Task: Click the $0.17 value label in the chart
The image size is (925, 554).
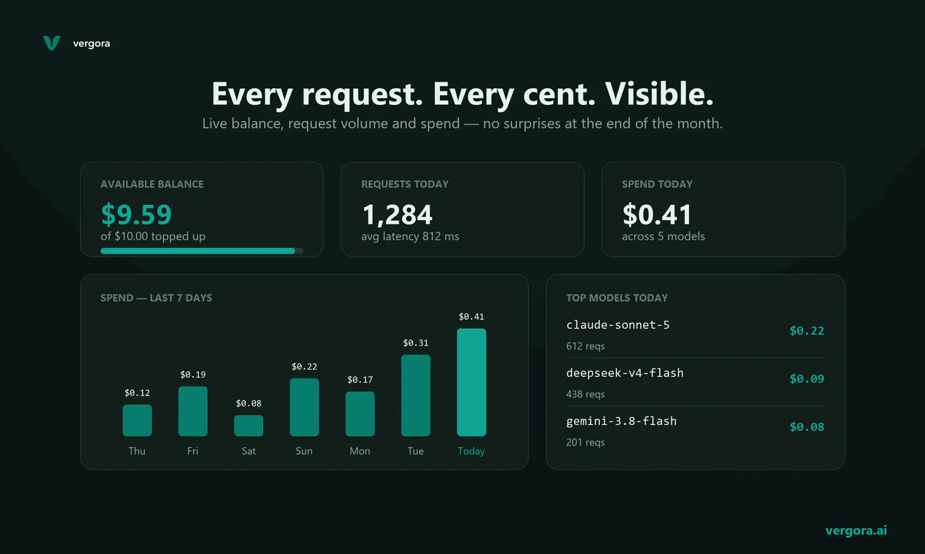Action: pyautogui.click(x=360, y=380)
